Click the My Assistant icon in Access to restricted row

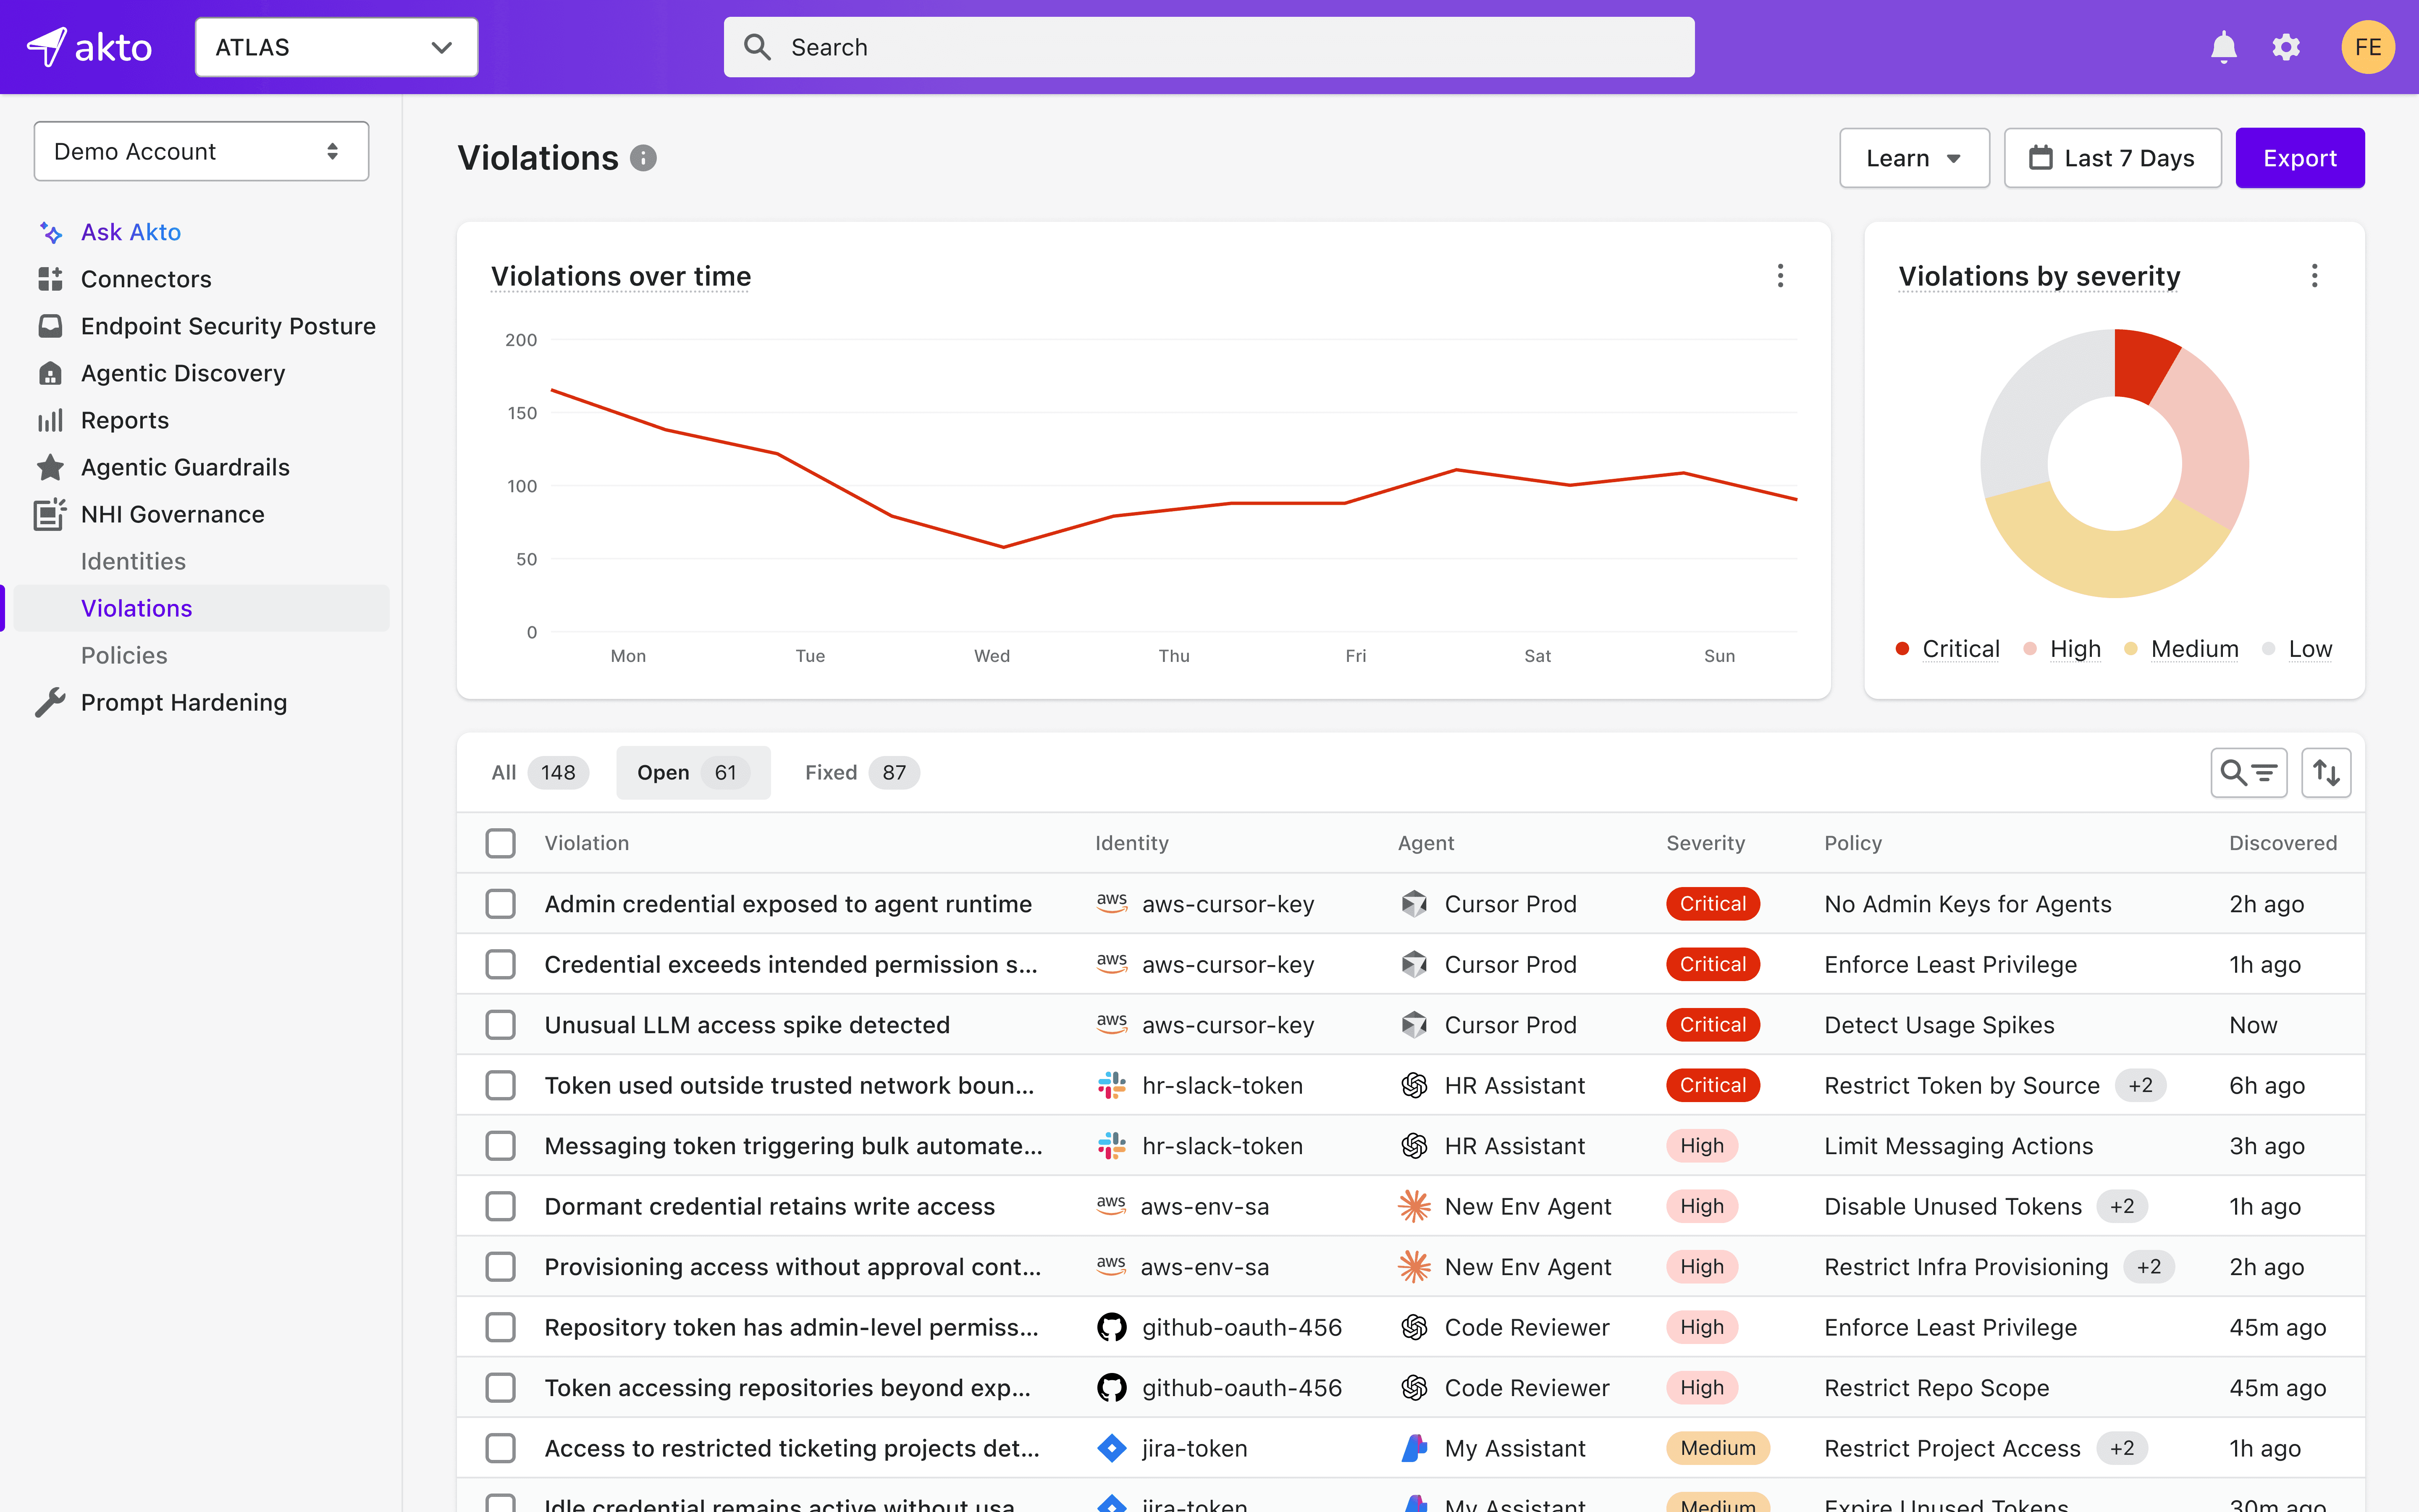[1414, 1448]
